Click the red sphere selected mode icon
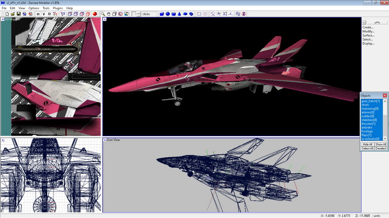Viewport: 389px width, 218px height. tap(95, 14)
